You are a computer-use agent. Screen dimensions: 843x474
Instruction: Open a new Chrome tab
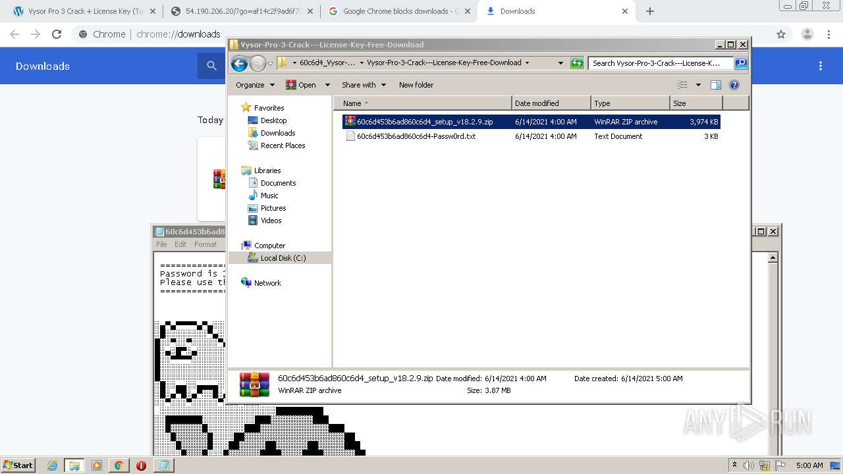click(x=650, y=11)
